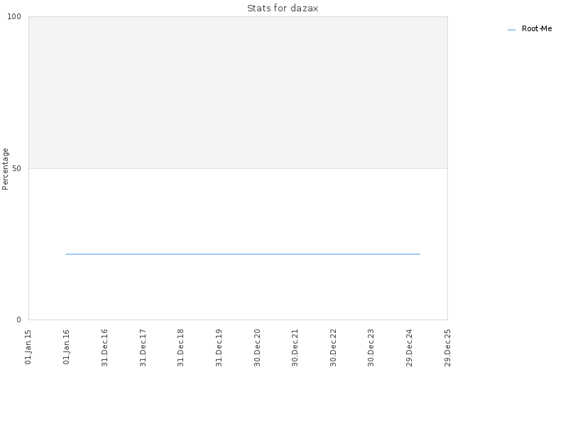The height and width of the screenshot is (426, 568).
Task: Click the blue Root-Me data line
Action: (243, 254)
